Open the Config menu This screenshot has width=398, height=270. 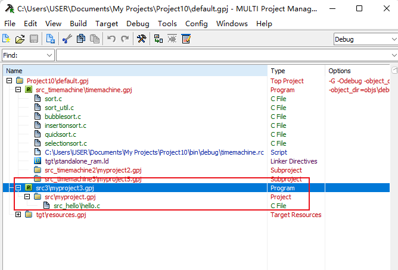[x=196, y=24]
